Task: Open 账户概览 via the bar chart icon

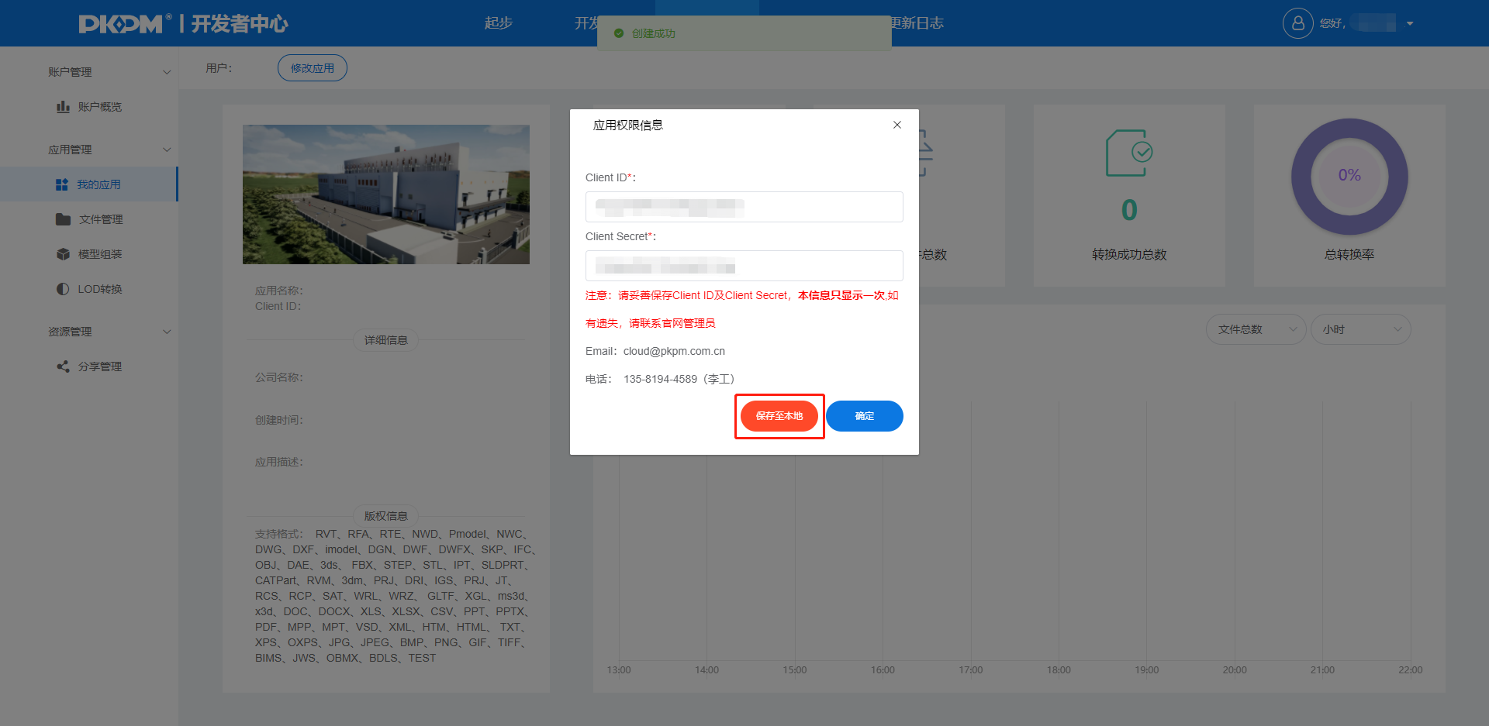Action: click(x=64, y=107)
